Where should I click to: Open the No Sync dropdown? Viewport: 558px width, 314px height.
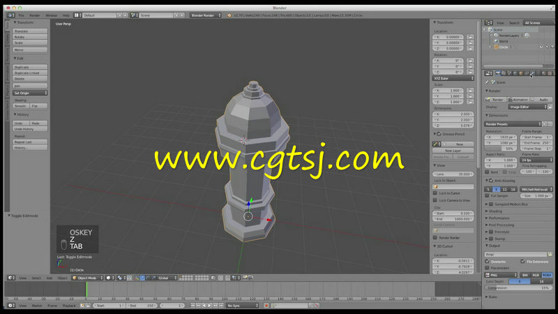click(x=242, y=306)
